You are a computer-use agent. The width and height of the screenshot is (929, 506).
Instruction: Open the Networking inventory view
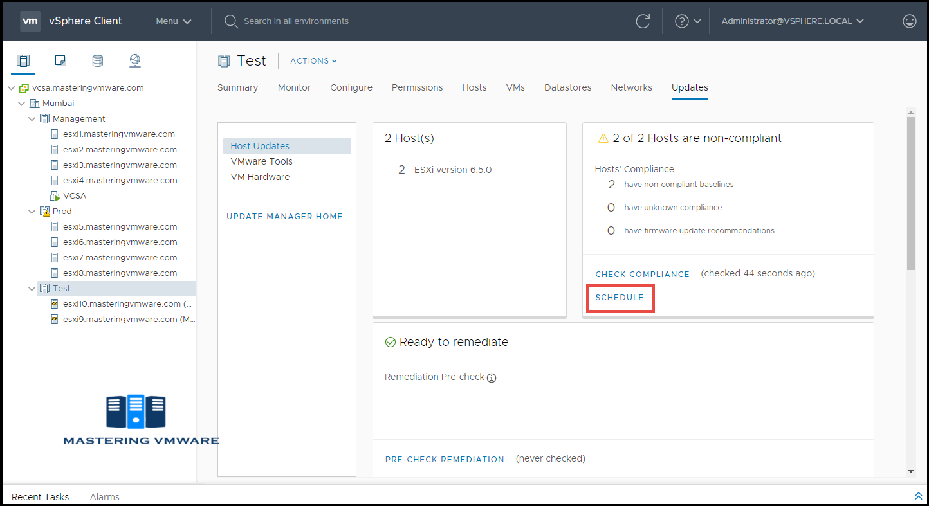point(134,60)
